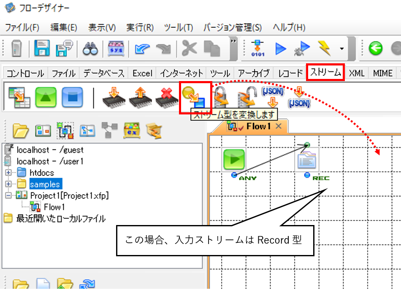This screenshot has height=293, width=401.
Task: Collapse the Project1[Project1.xfp] node
Action: (x=8, y=195)
